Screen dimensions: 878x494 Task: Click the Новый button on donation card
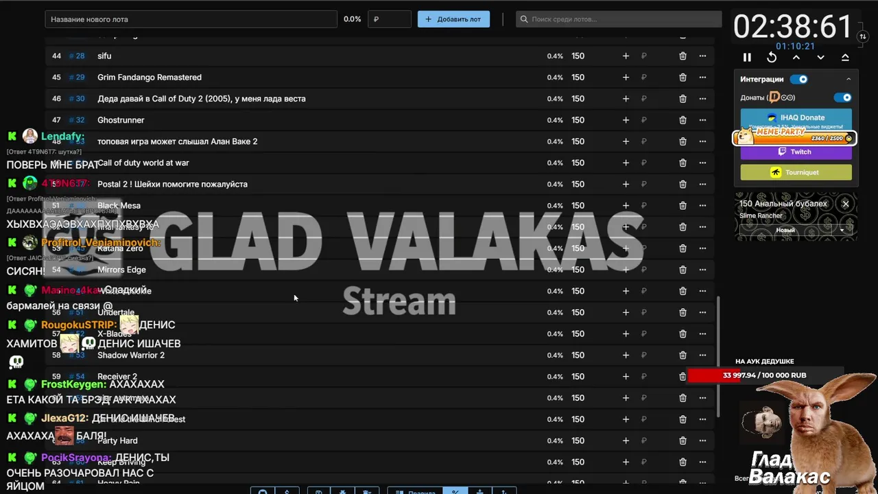785,231
